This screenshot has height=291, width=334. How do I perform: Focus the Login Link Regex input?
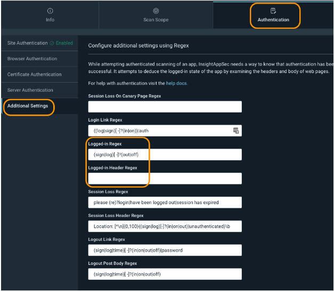click(x=159, y=131)
